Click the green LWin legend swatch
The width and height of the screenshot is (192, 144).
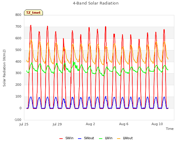click(x=100, y=139)
